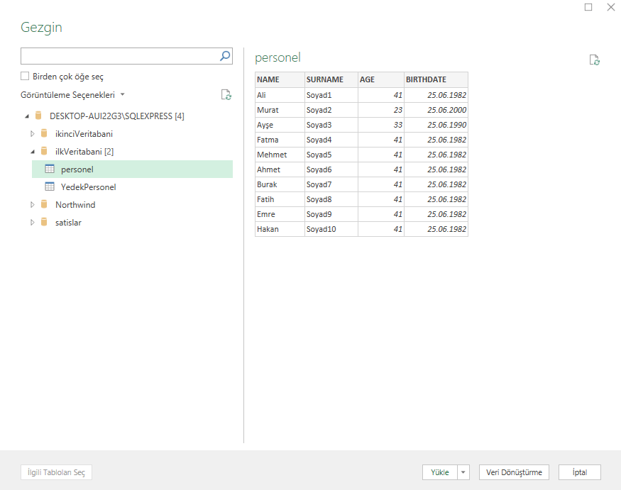Click İlgili Tabloları Seç button
Image resolution: width=621 pixels, height=490 pixels.
(56, 472)
